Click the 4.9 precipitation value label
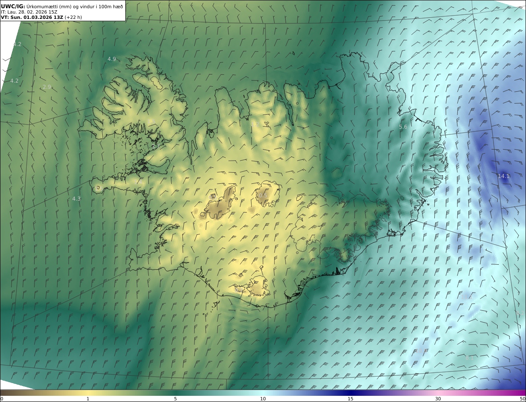Image resolution: width=526 pixels, height=402 pixels. point(112,59)
